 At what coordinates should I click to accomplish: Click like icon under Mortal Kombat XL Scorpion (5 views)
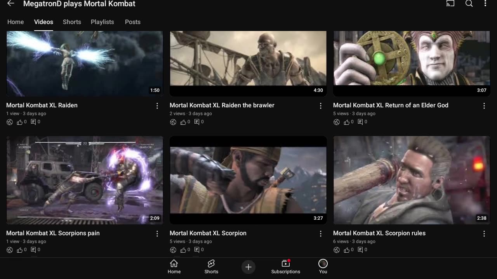point(183,250)
